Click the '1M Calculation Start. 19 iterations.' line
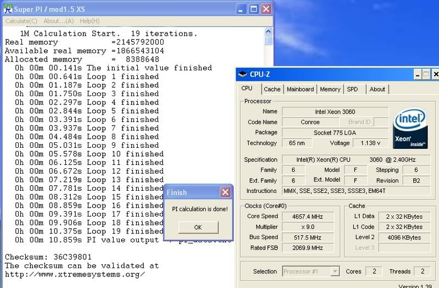Image resolution: width=439 pixels, height=288 pixels. tap(109, 34)
